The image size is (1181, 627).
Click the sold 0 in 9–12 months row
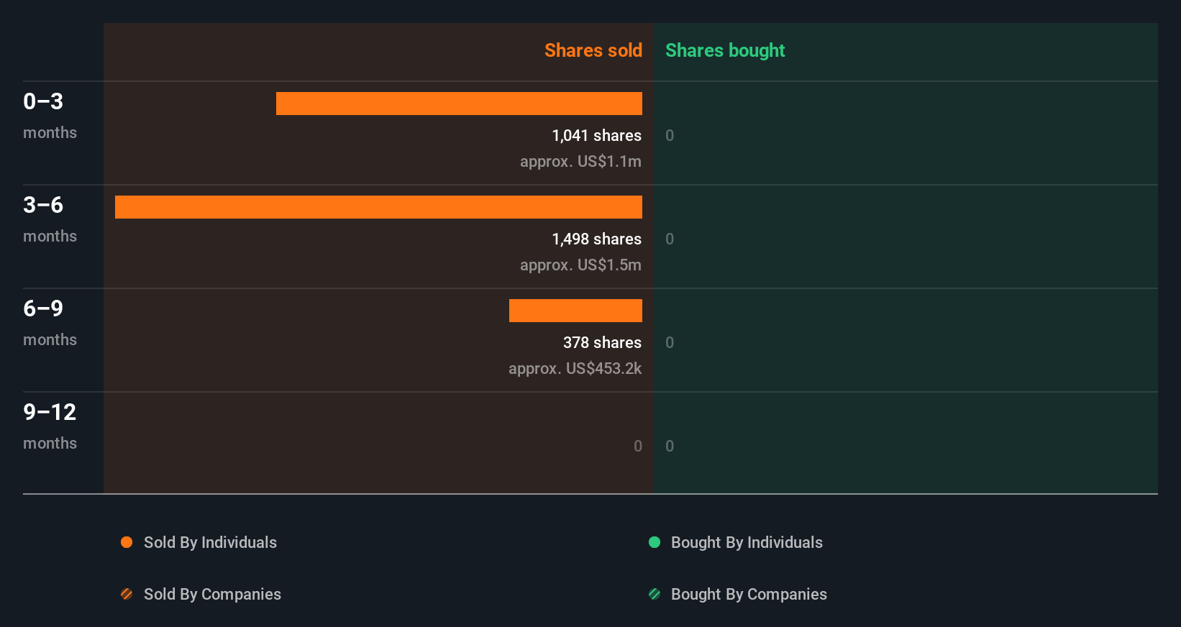(x=638, y=446)
